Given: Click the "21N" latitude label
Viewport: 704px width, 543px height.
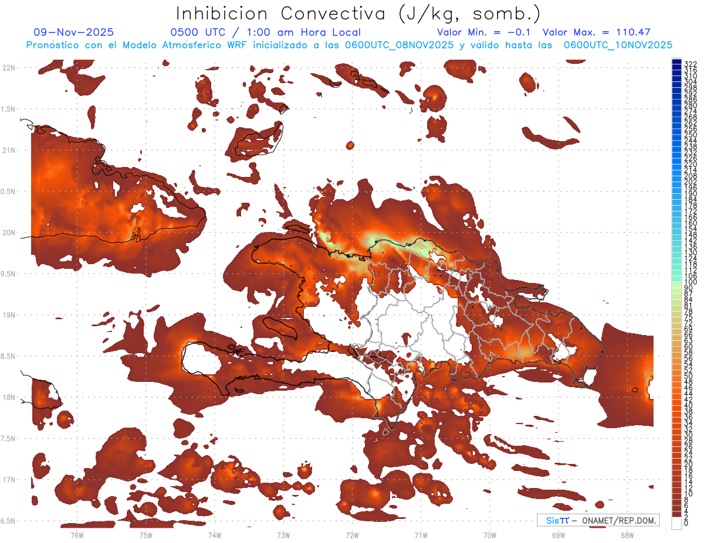Looking at the screenshot, I should click(x=9, y=151).
